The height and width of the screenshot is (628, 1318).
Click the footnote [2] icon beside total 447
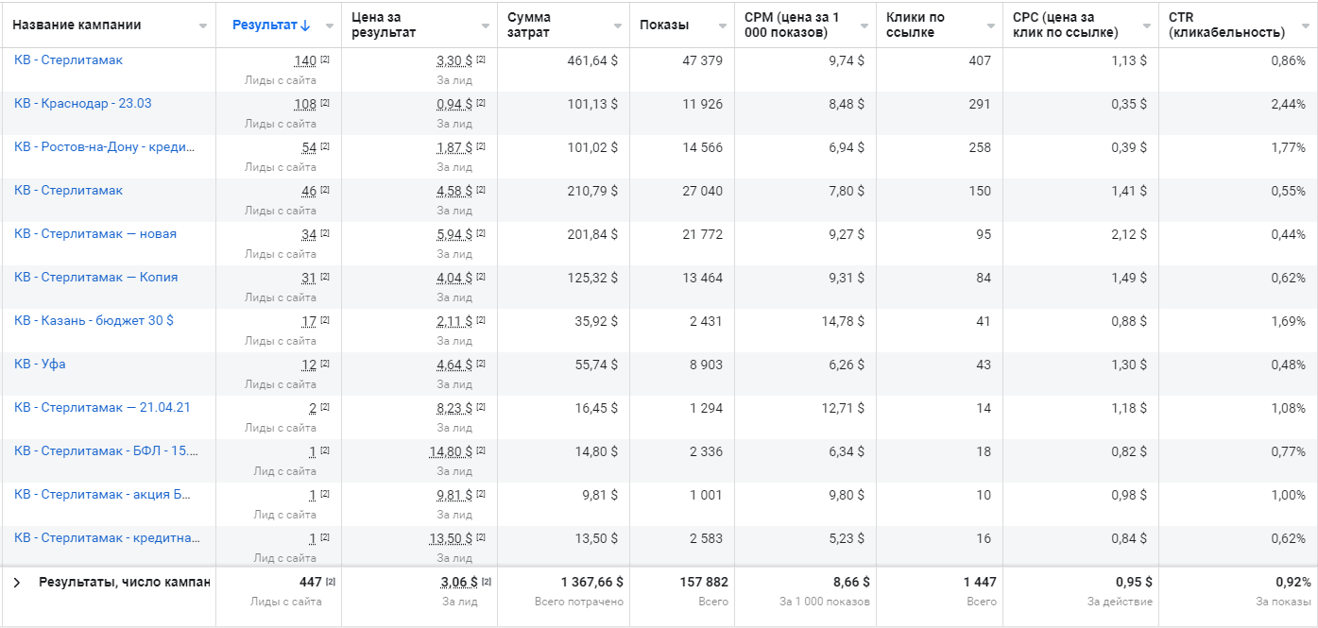[331, 582]
